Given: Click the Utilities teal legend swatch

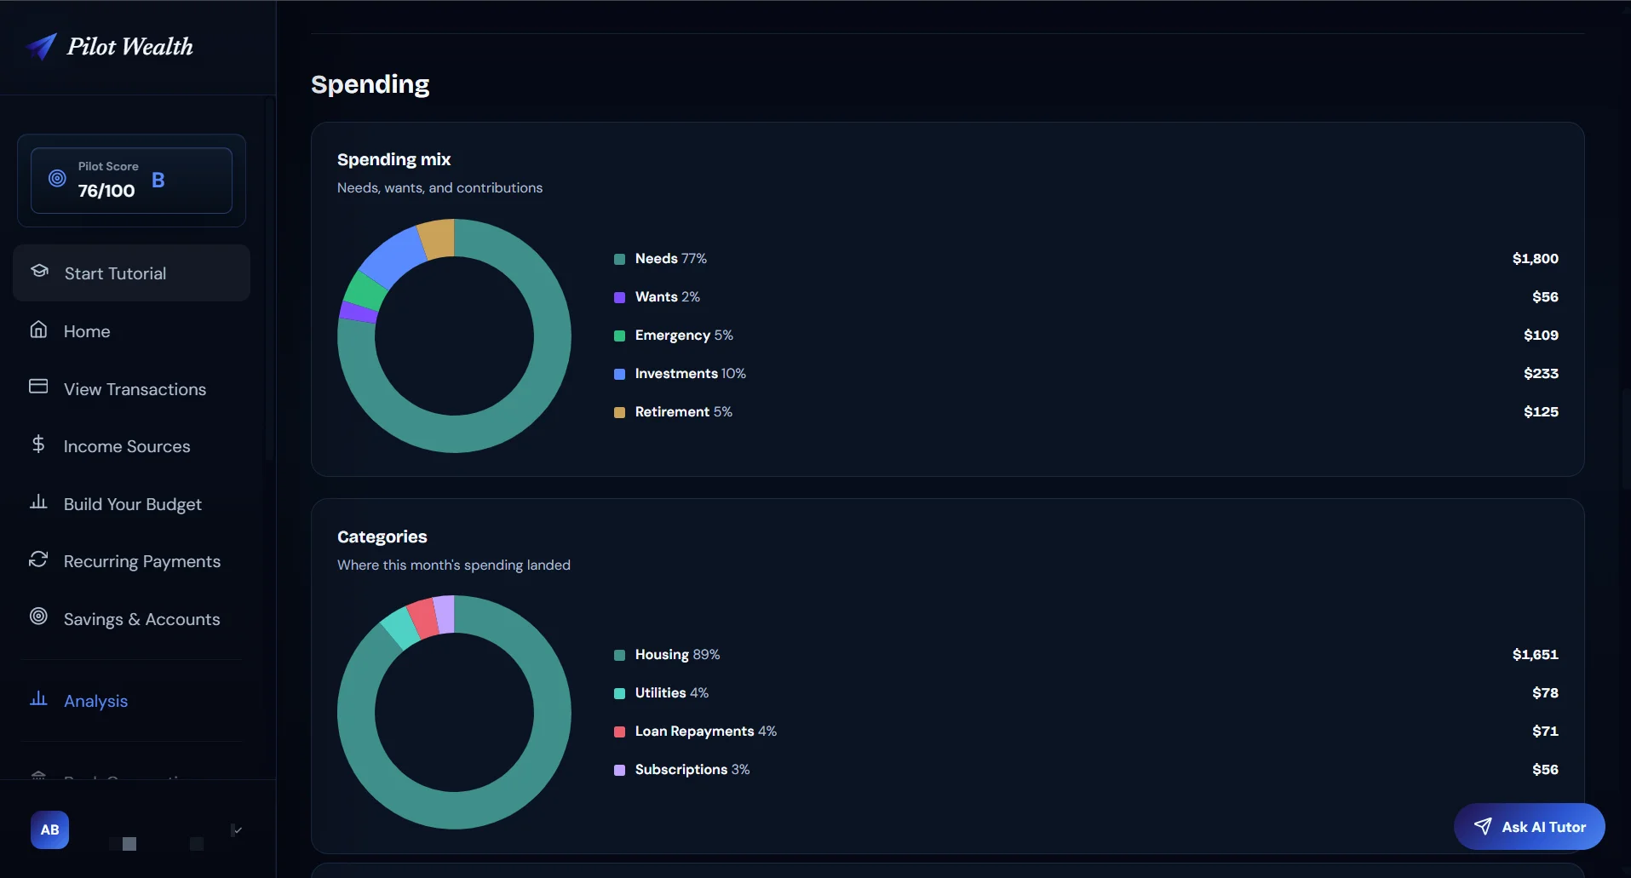Looking at the screenshot, I should (x=619, y=693).
